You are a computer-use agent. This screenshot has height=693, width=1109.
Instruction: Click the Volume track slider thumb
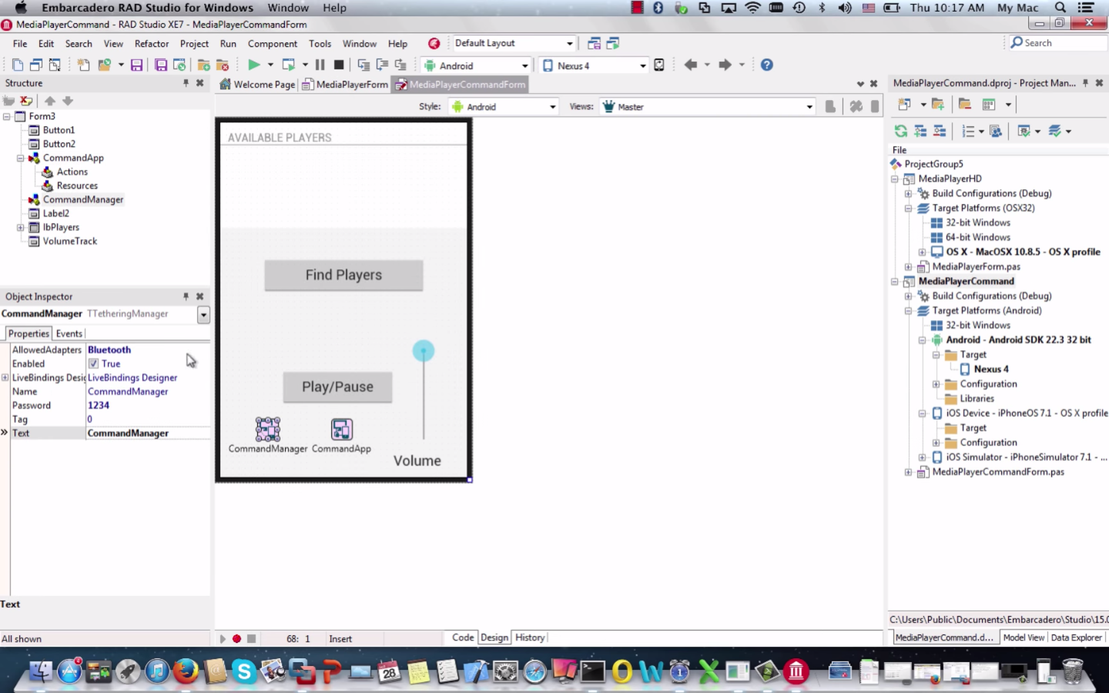tap(424, 351)
